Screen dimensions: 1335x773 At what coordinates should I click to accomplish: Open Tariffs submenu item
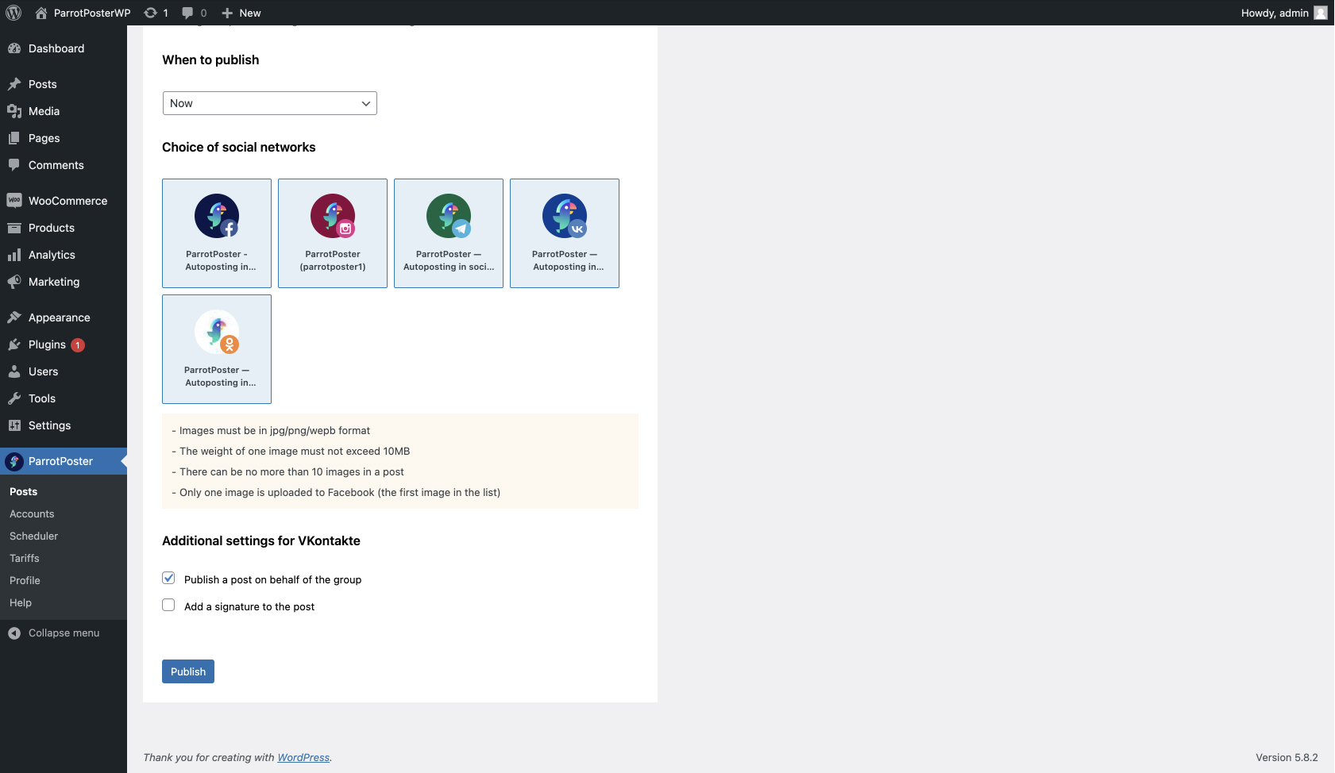click(x=25, y=559)
